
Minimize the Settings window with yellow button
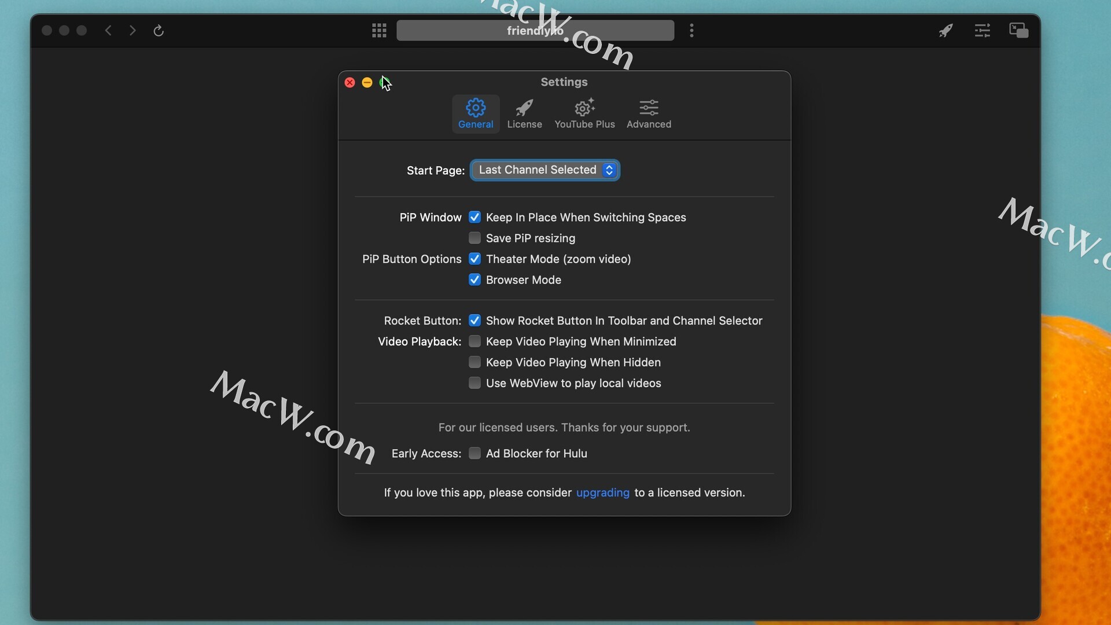(367, 83)
